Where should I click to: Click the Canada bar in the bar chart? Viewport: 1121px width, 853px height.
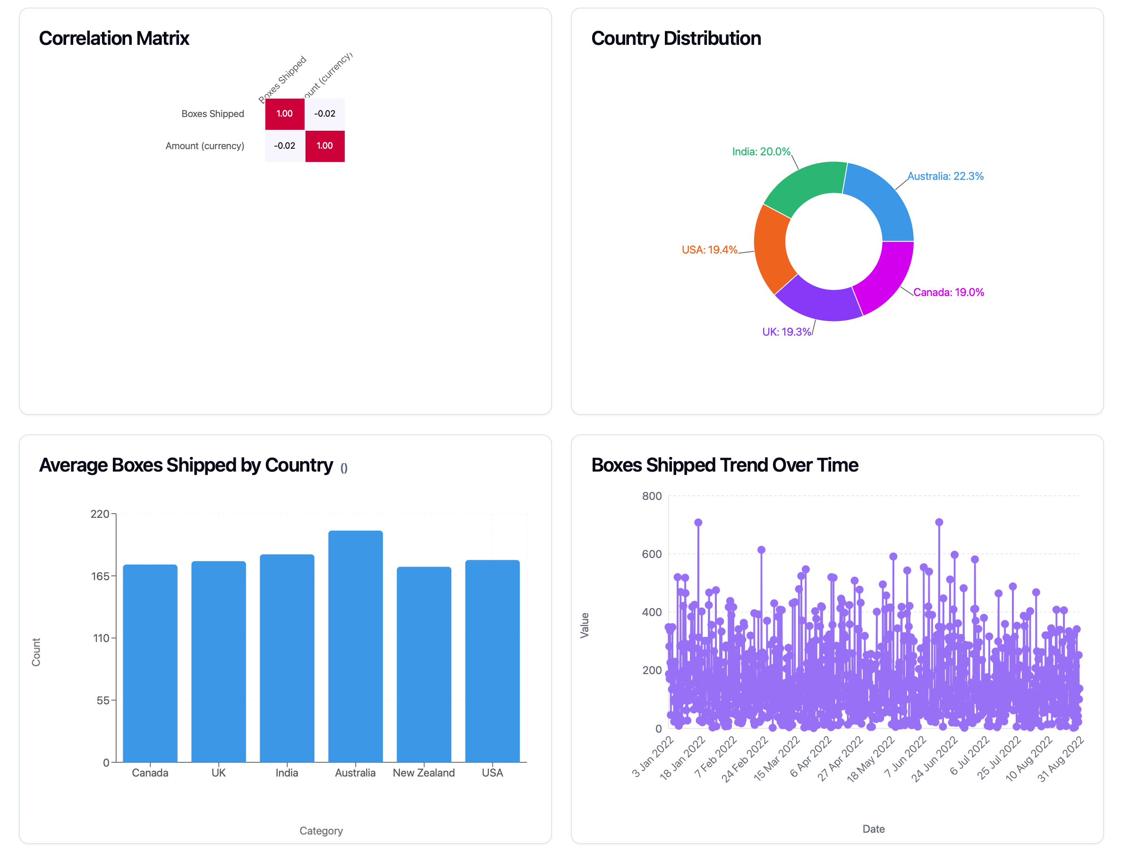coord(150,663)
